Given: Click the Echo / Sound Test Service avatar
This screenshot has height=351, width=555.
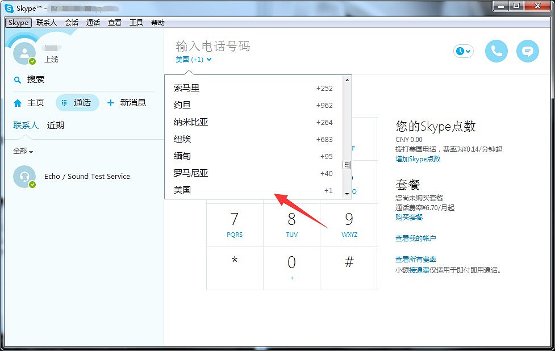Looking at the screenshot, I should tap(24, 177).
